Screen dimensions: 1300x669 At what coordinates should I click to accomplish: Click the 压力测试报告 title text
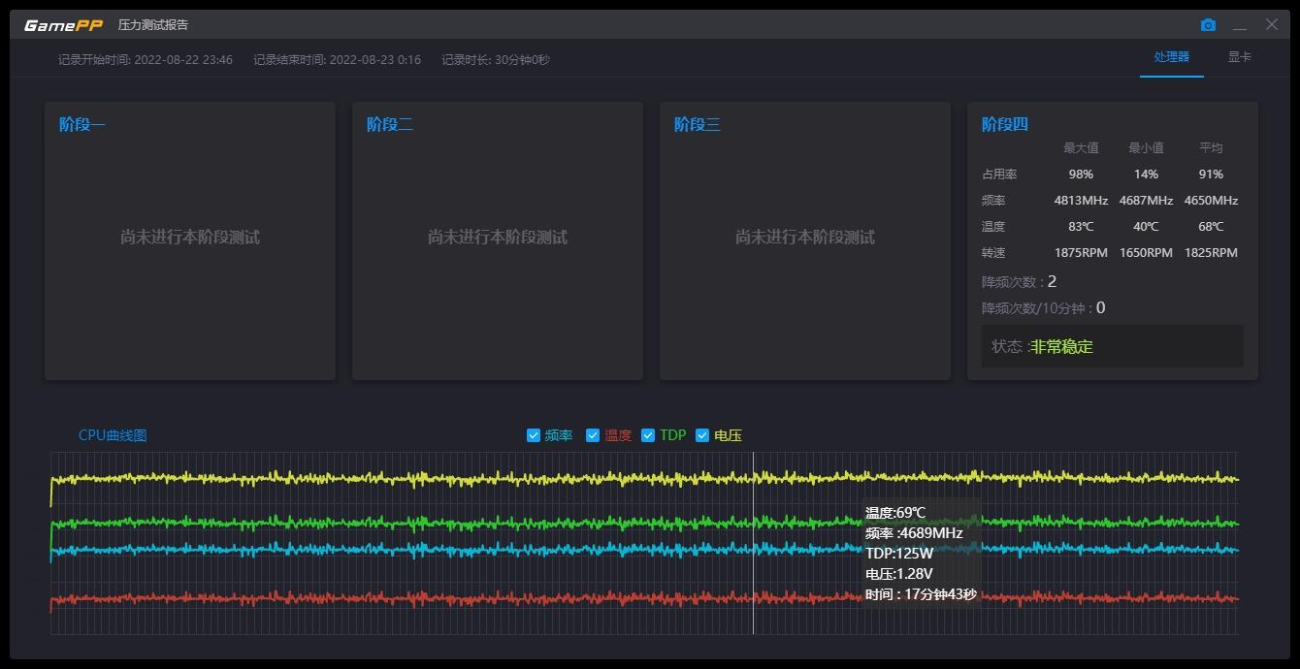[x=152, y=25]
